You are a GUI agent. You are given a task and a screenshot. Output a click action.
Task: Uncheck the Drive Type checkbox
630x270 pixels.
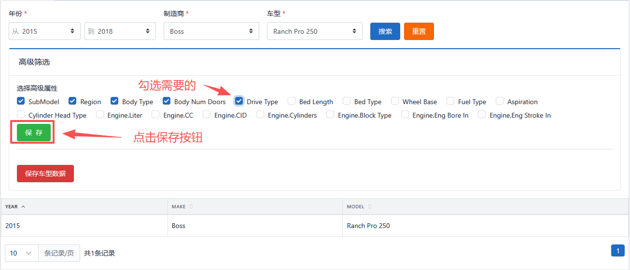coord(239,101)
